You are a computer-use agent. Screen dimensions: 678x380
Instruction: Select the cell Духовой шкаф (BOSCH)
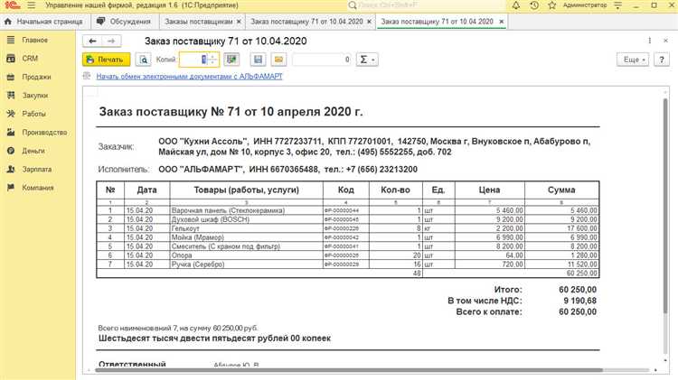[246, 219]
